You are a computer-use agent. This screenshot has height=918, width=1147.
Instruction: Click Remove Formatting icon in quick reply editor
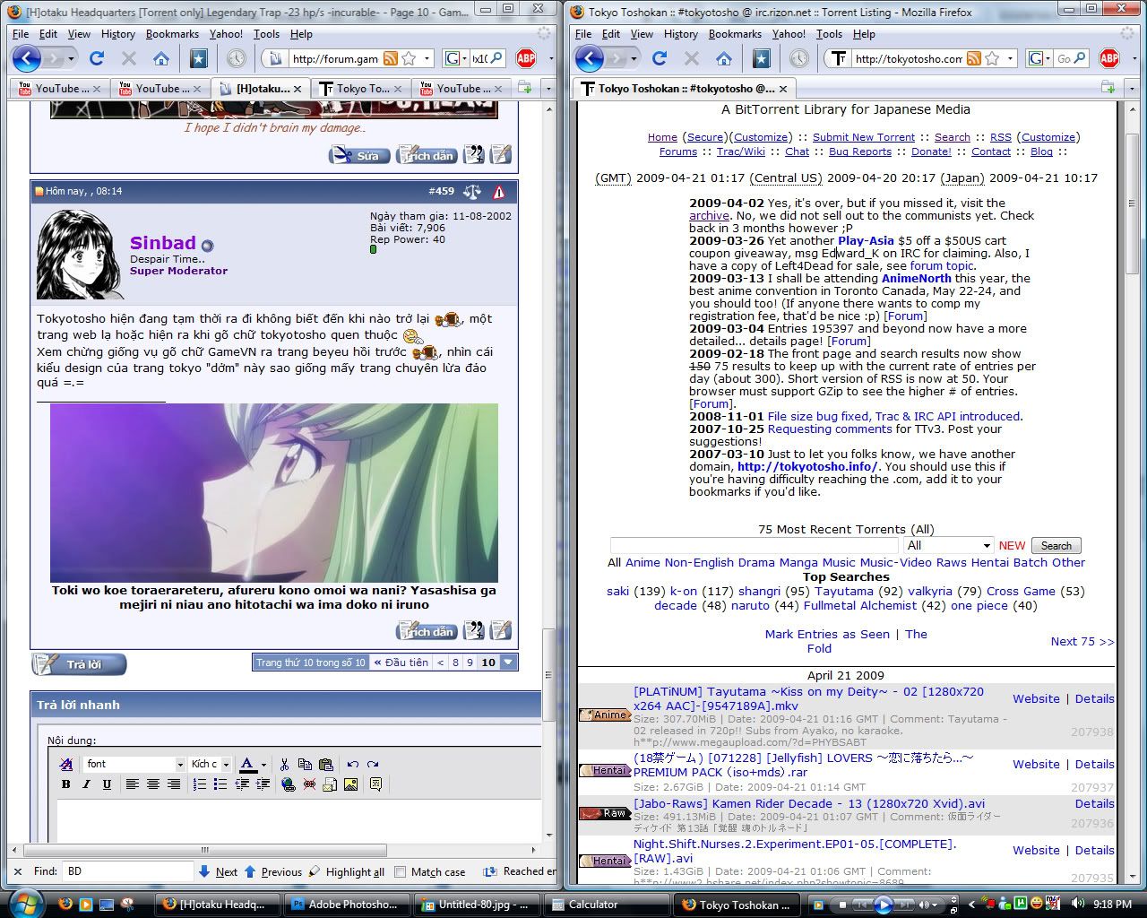click(x=66, y=764)
